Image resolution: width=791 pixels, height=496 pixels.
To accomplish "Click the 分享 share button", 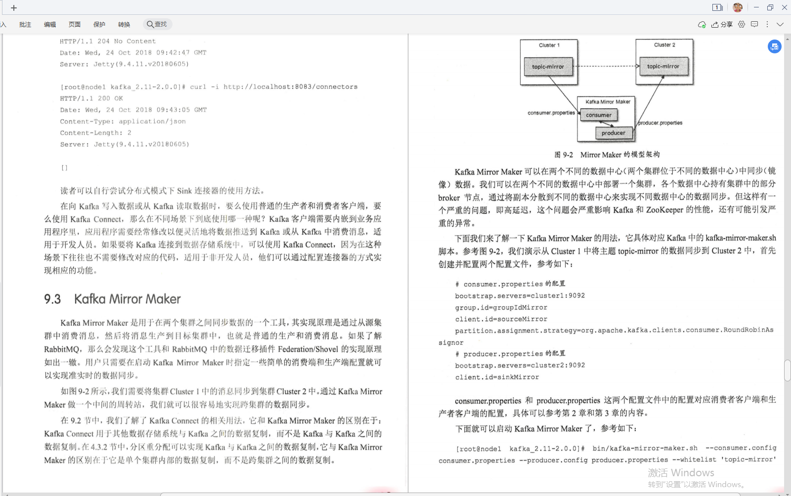I will coord(722,24).
